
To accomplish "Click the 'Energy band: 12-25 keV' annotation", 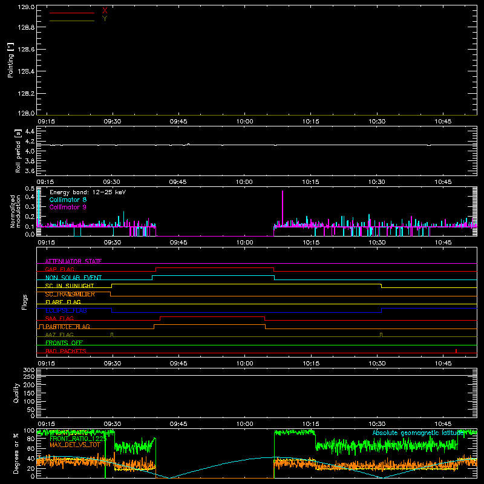I will pyautogui.click(x=88, y=192).
